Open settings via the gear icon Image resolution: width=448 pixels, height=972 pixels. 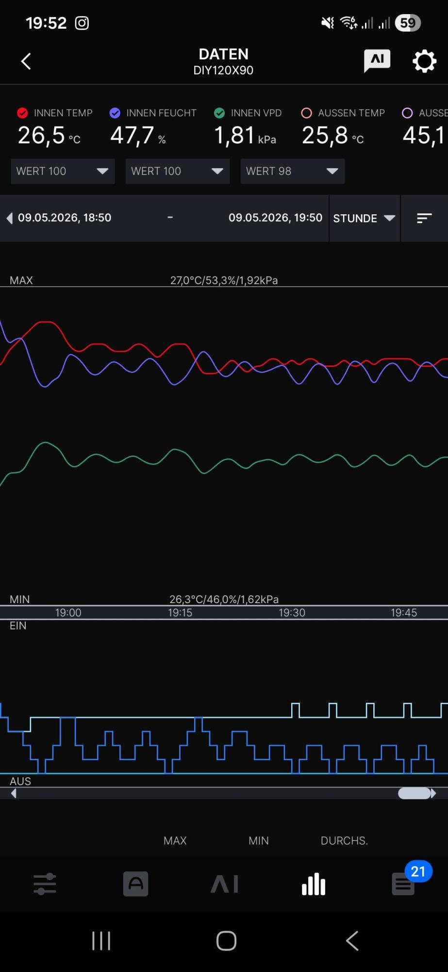pyautogui.click(x=424, y=61)
